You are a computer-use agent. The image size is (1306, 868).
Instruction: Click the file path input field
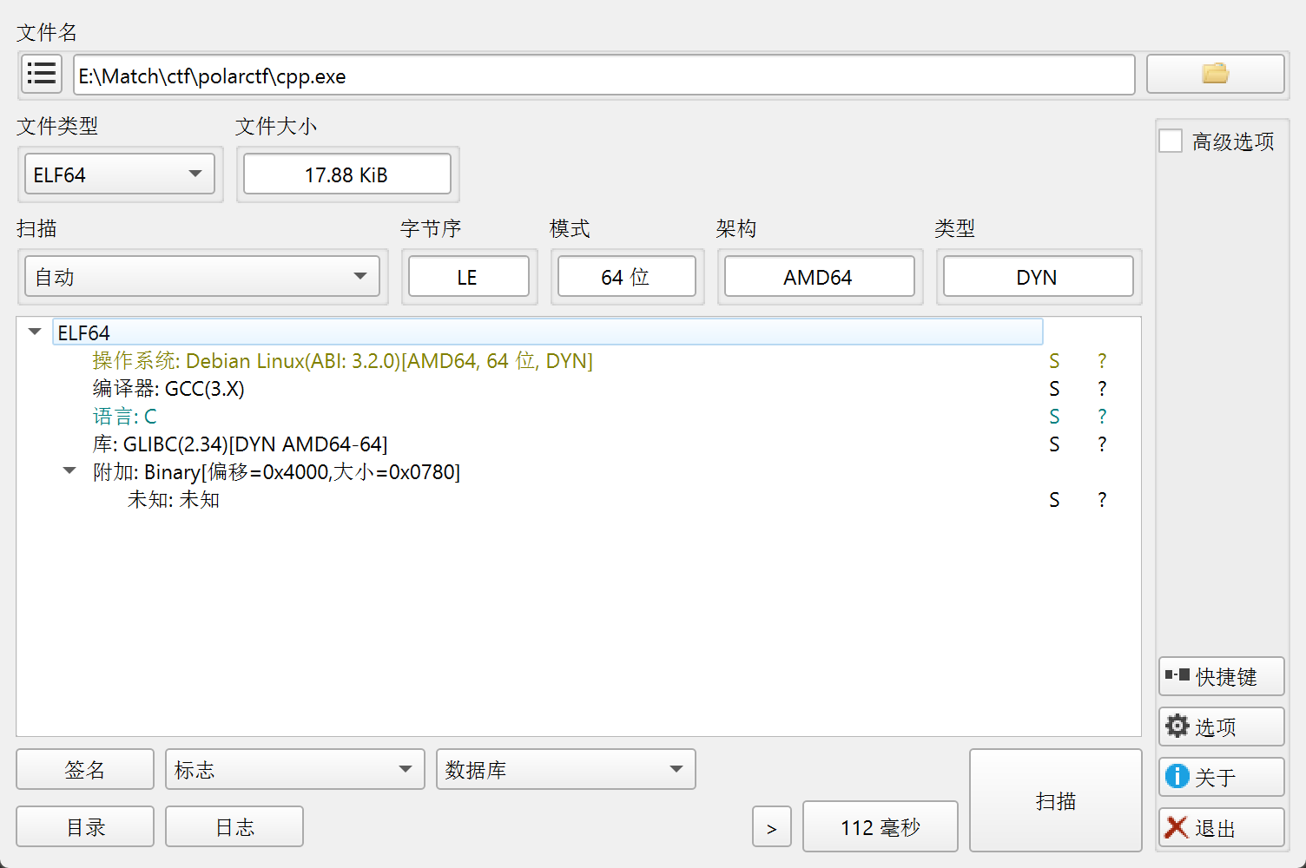point(604,75)
